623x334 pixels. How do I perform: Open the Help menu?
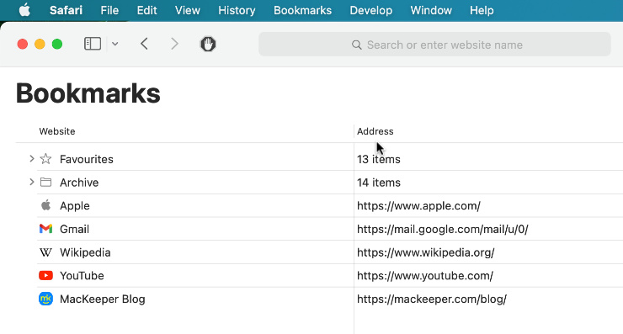coord(482,10)
